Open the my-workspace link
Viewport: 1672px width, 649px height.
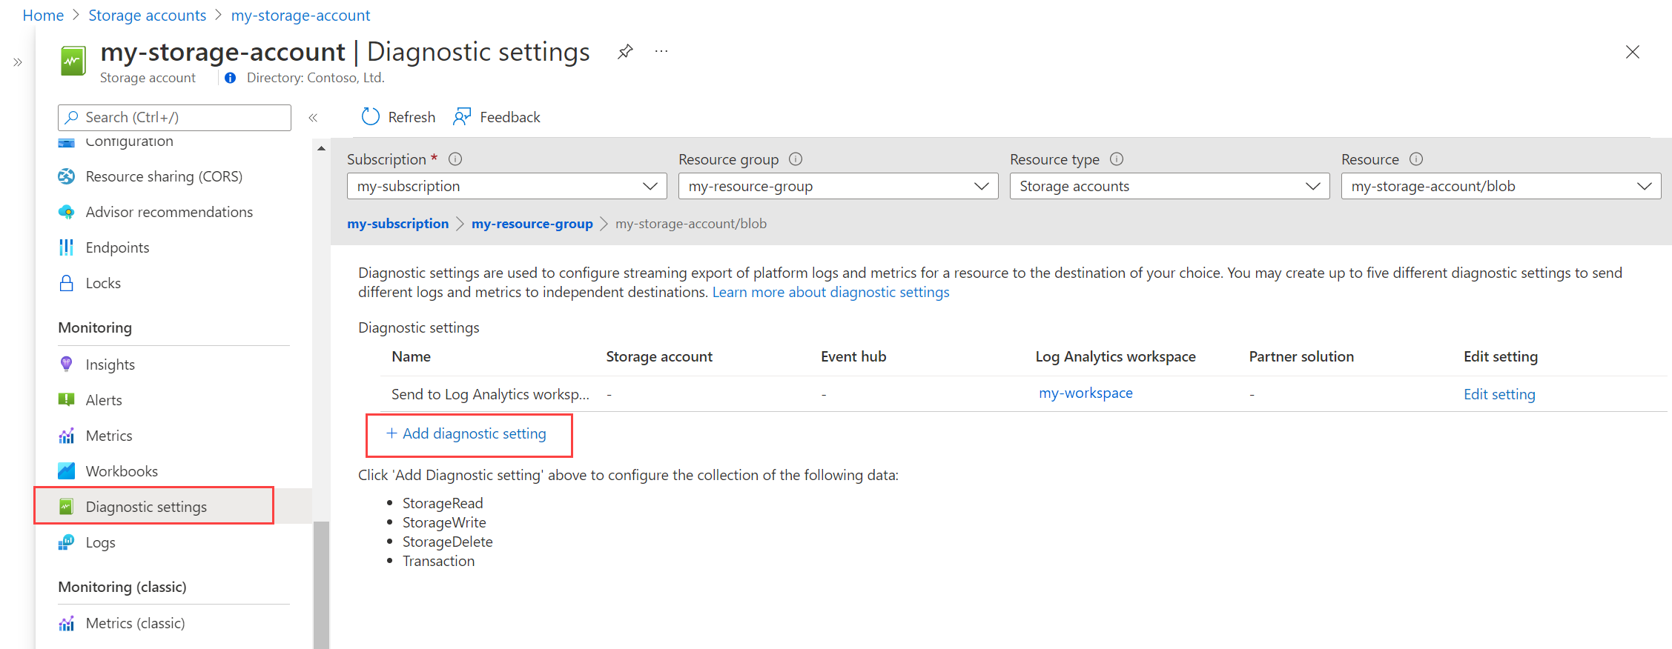pos(1086,393)
